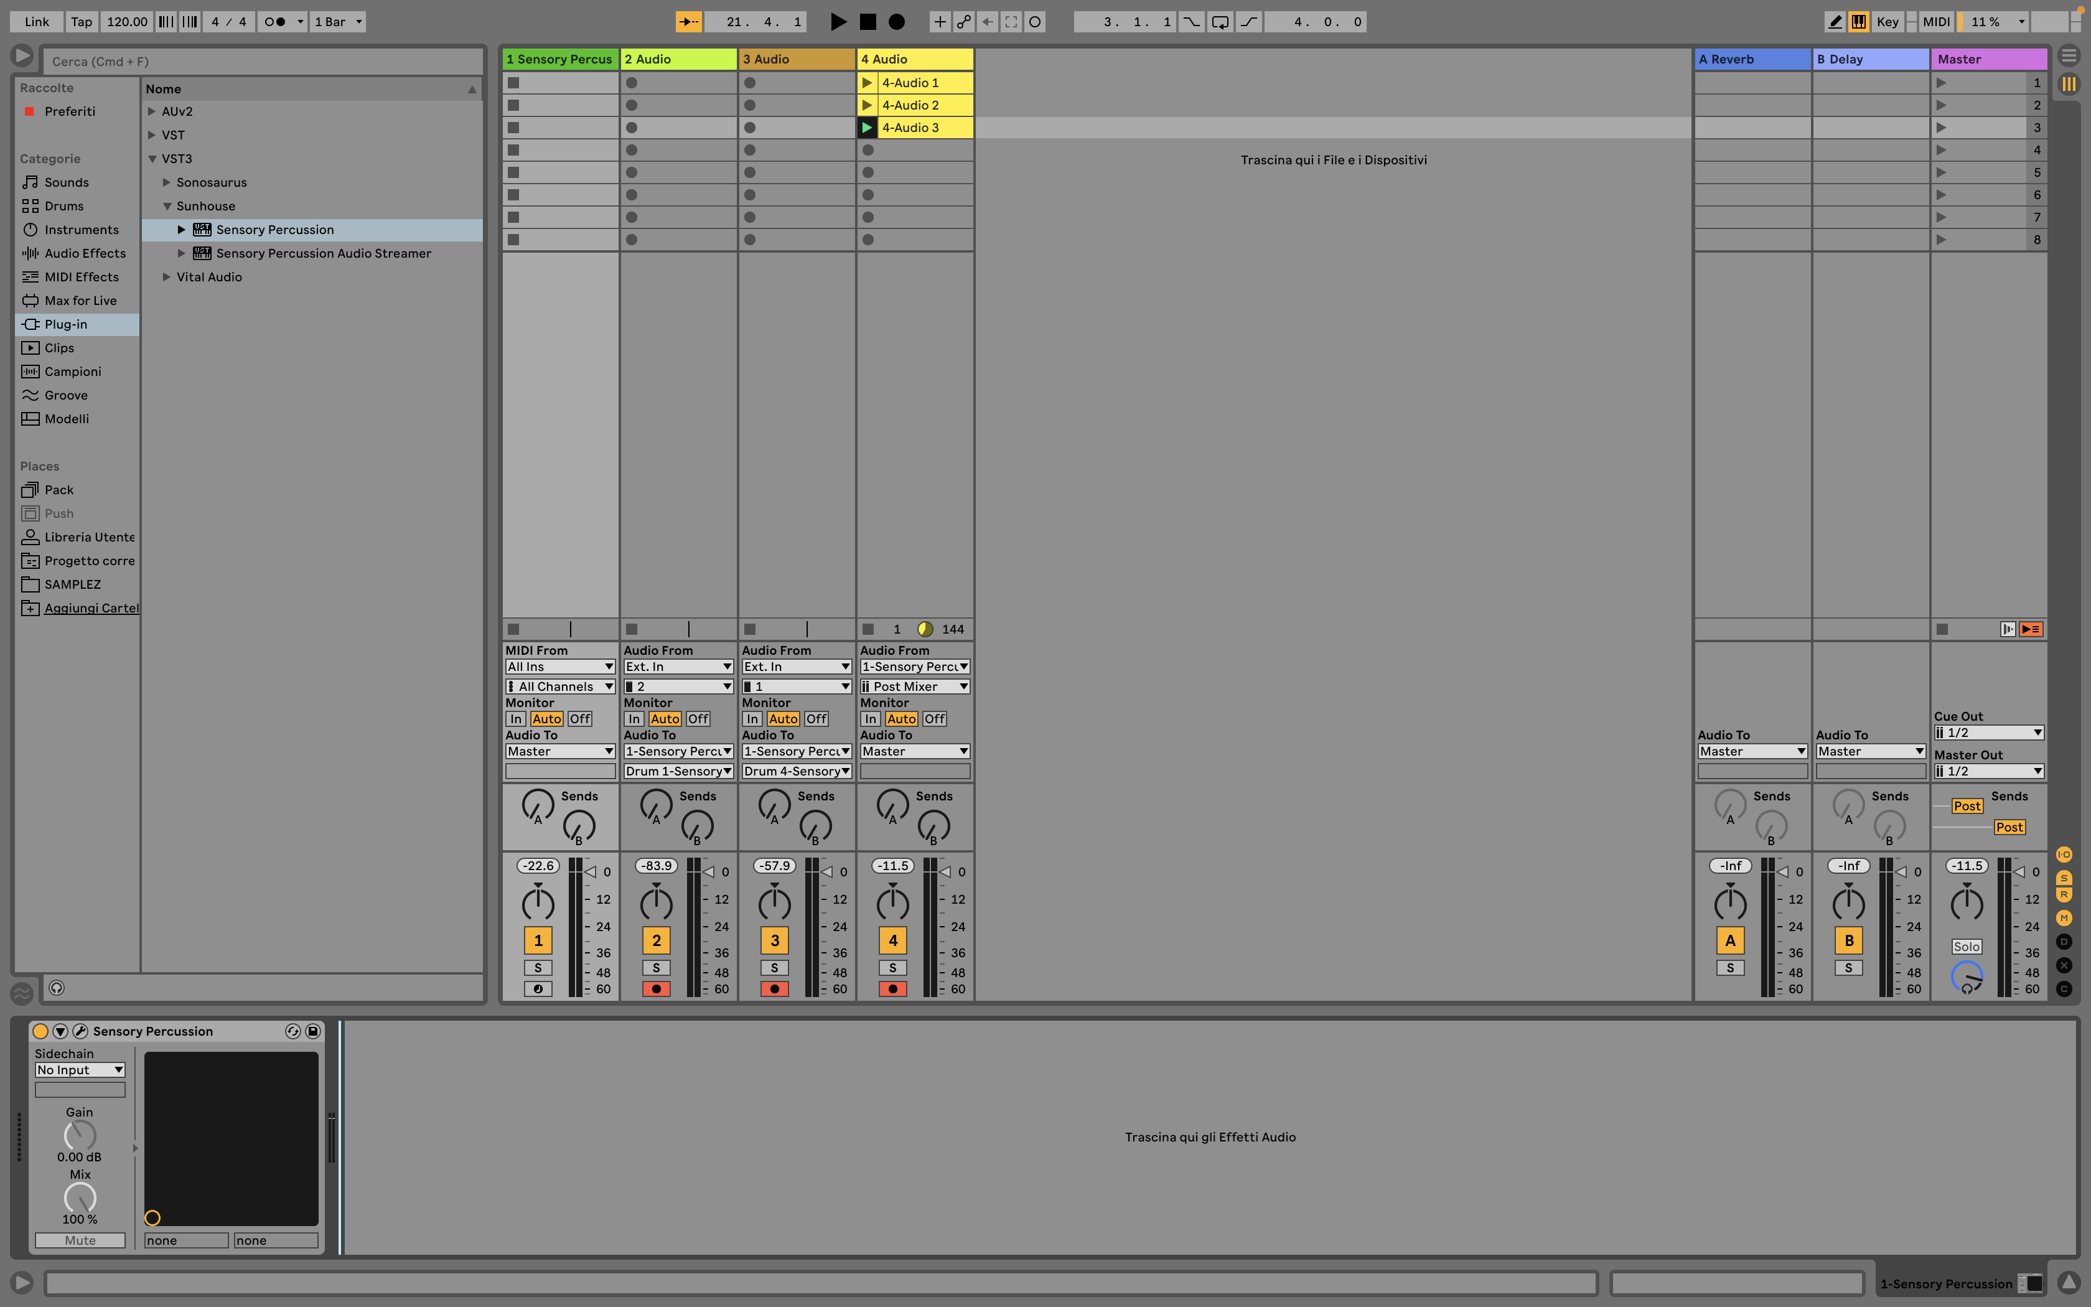Collapse the Sunhouse plug-in folder

pyautogui.click(x=167, y=207)
